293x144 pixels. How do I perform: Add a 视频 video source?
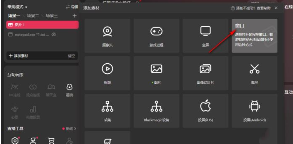coord(107,73)
